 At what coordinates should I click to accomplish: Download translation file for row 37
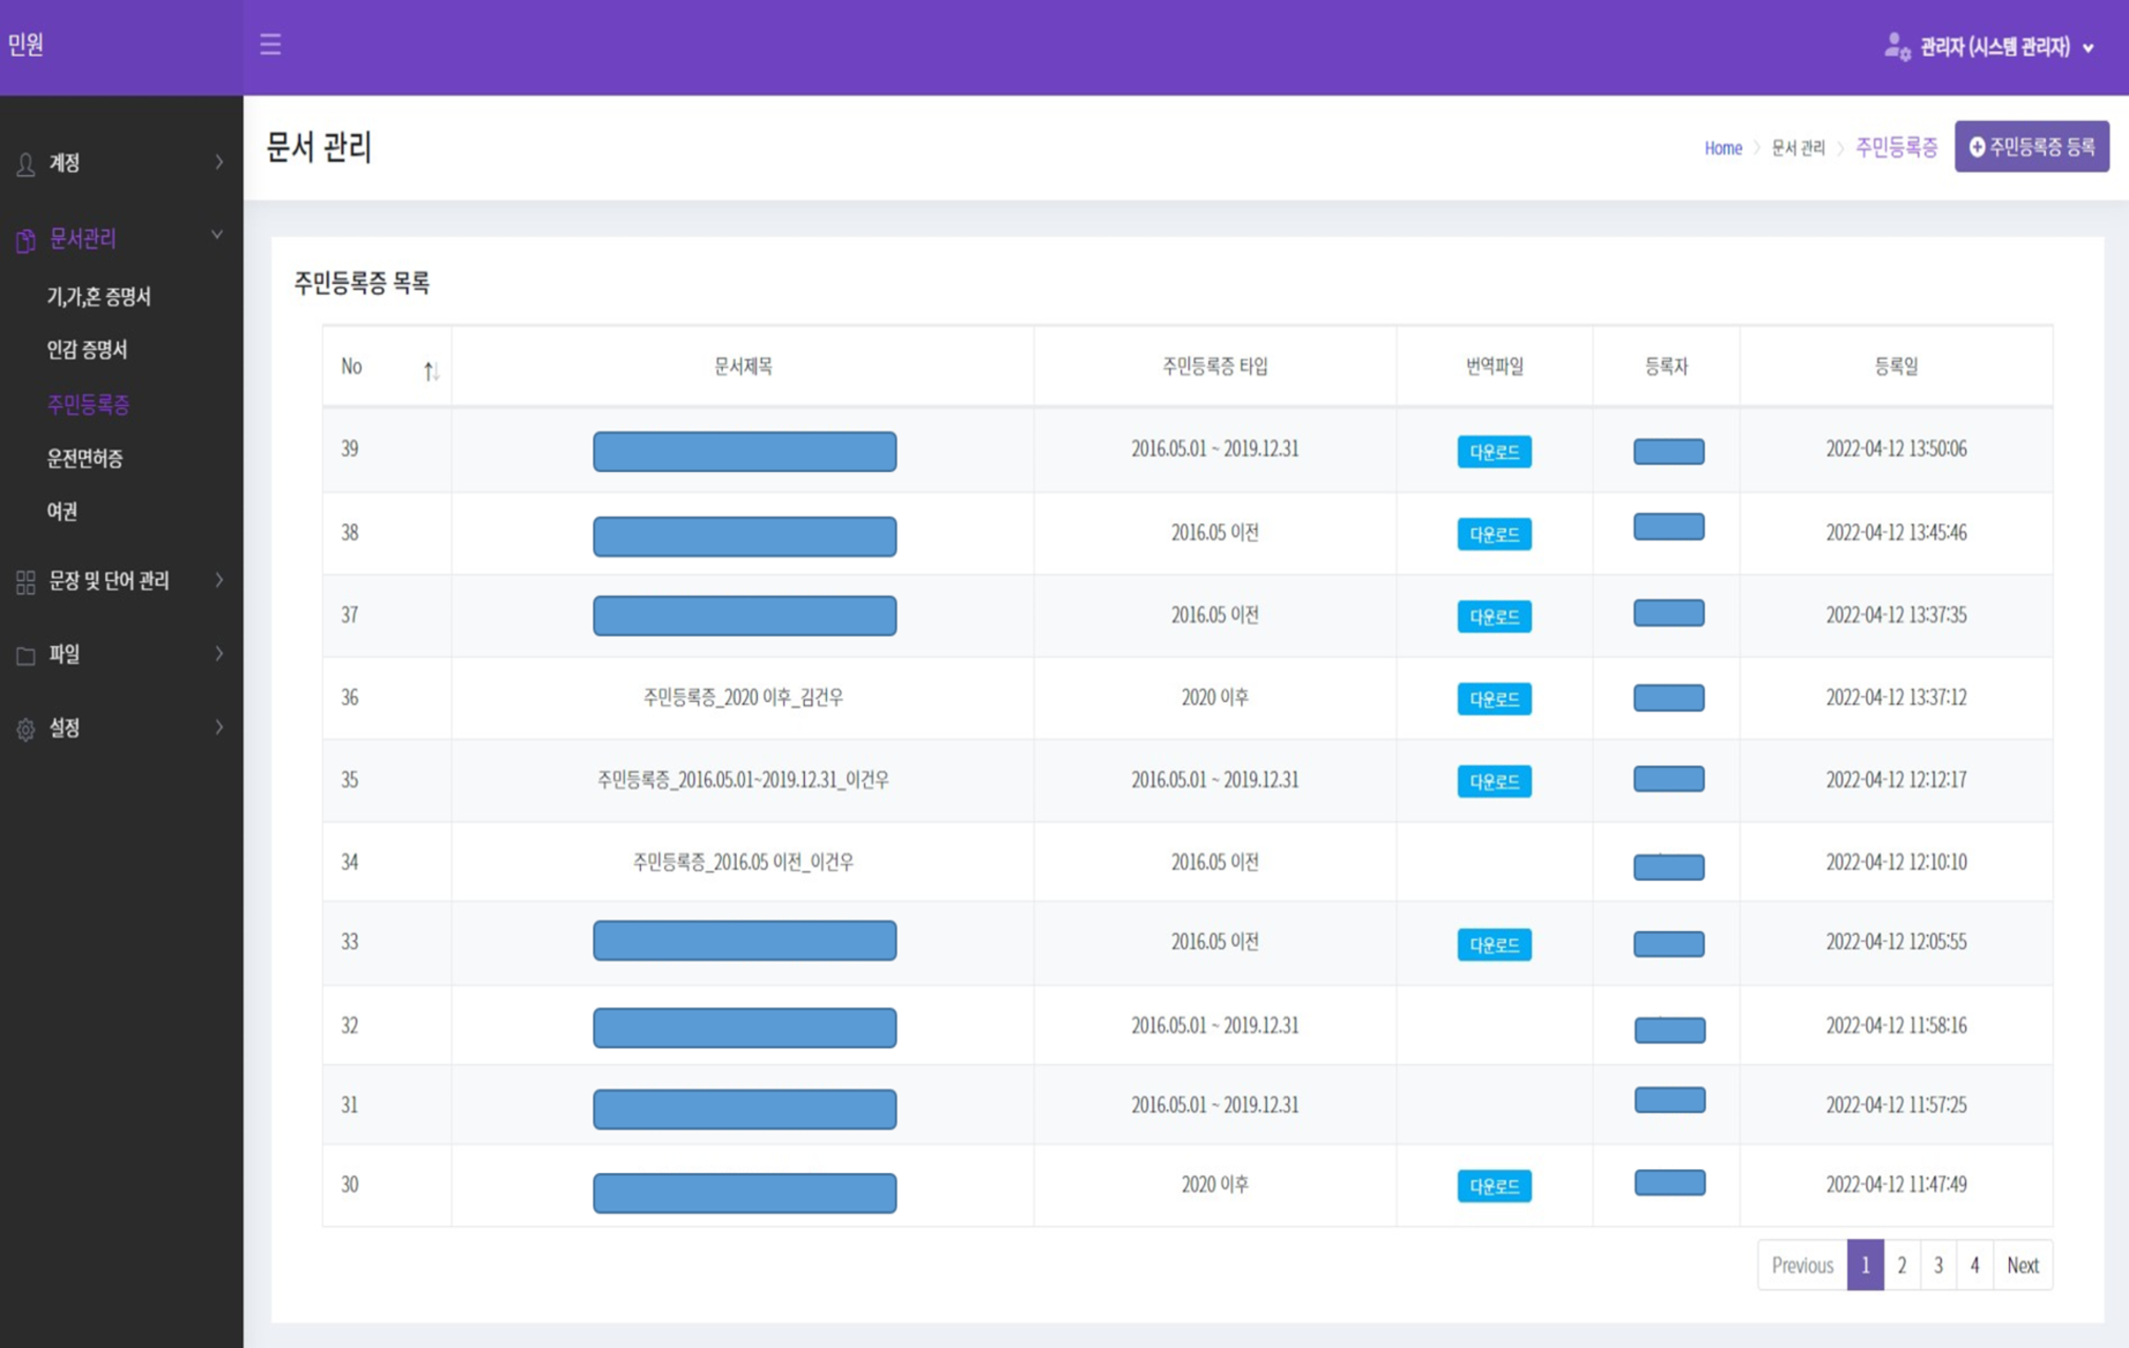point(1494,616)
